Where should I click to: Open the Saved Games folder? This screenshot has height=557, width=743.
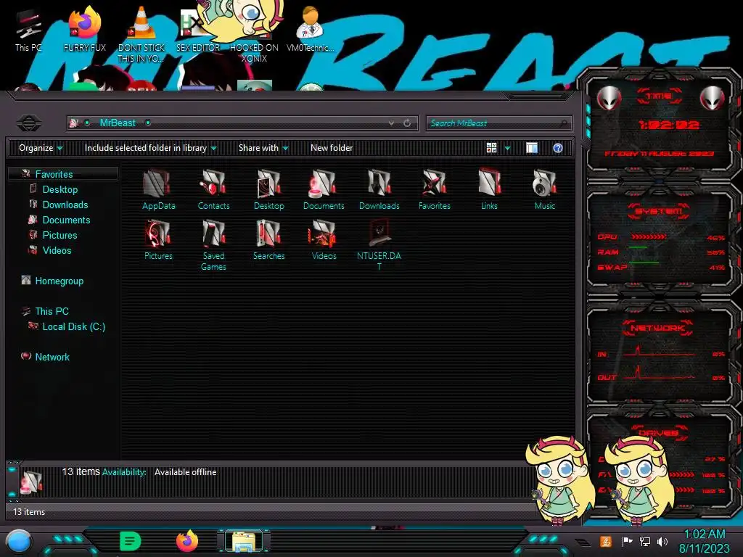pyautogui.click(x=213, y=245)
